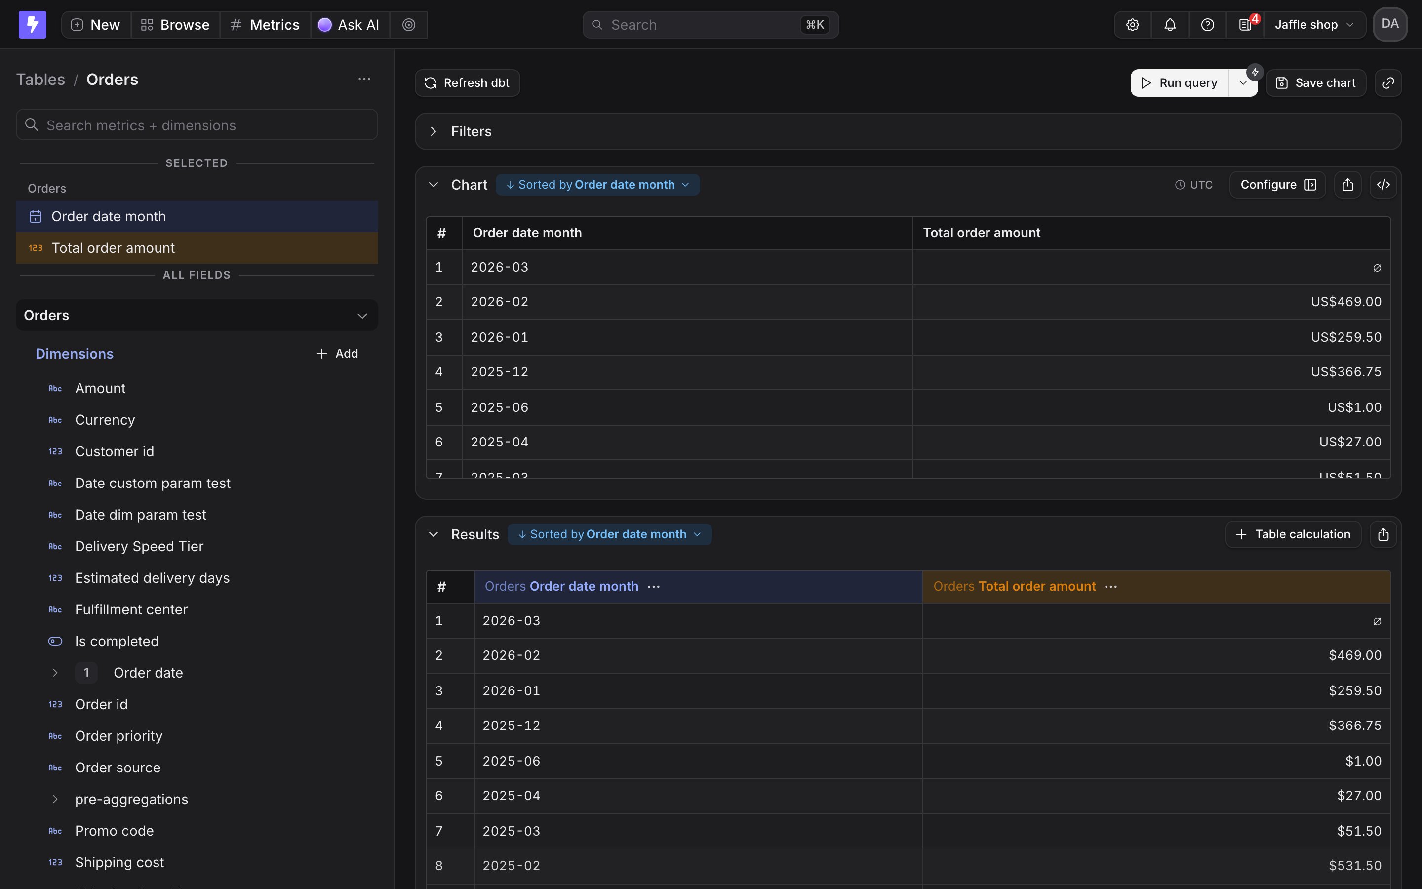Click the UTC timezone indicator
This screenshot has height=889, width=1422.
[x=1193, y=185]
